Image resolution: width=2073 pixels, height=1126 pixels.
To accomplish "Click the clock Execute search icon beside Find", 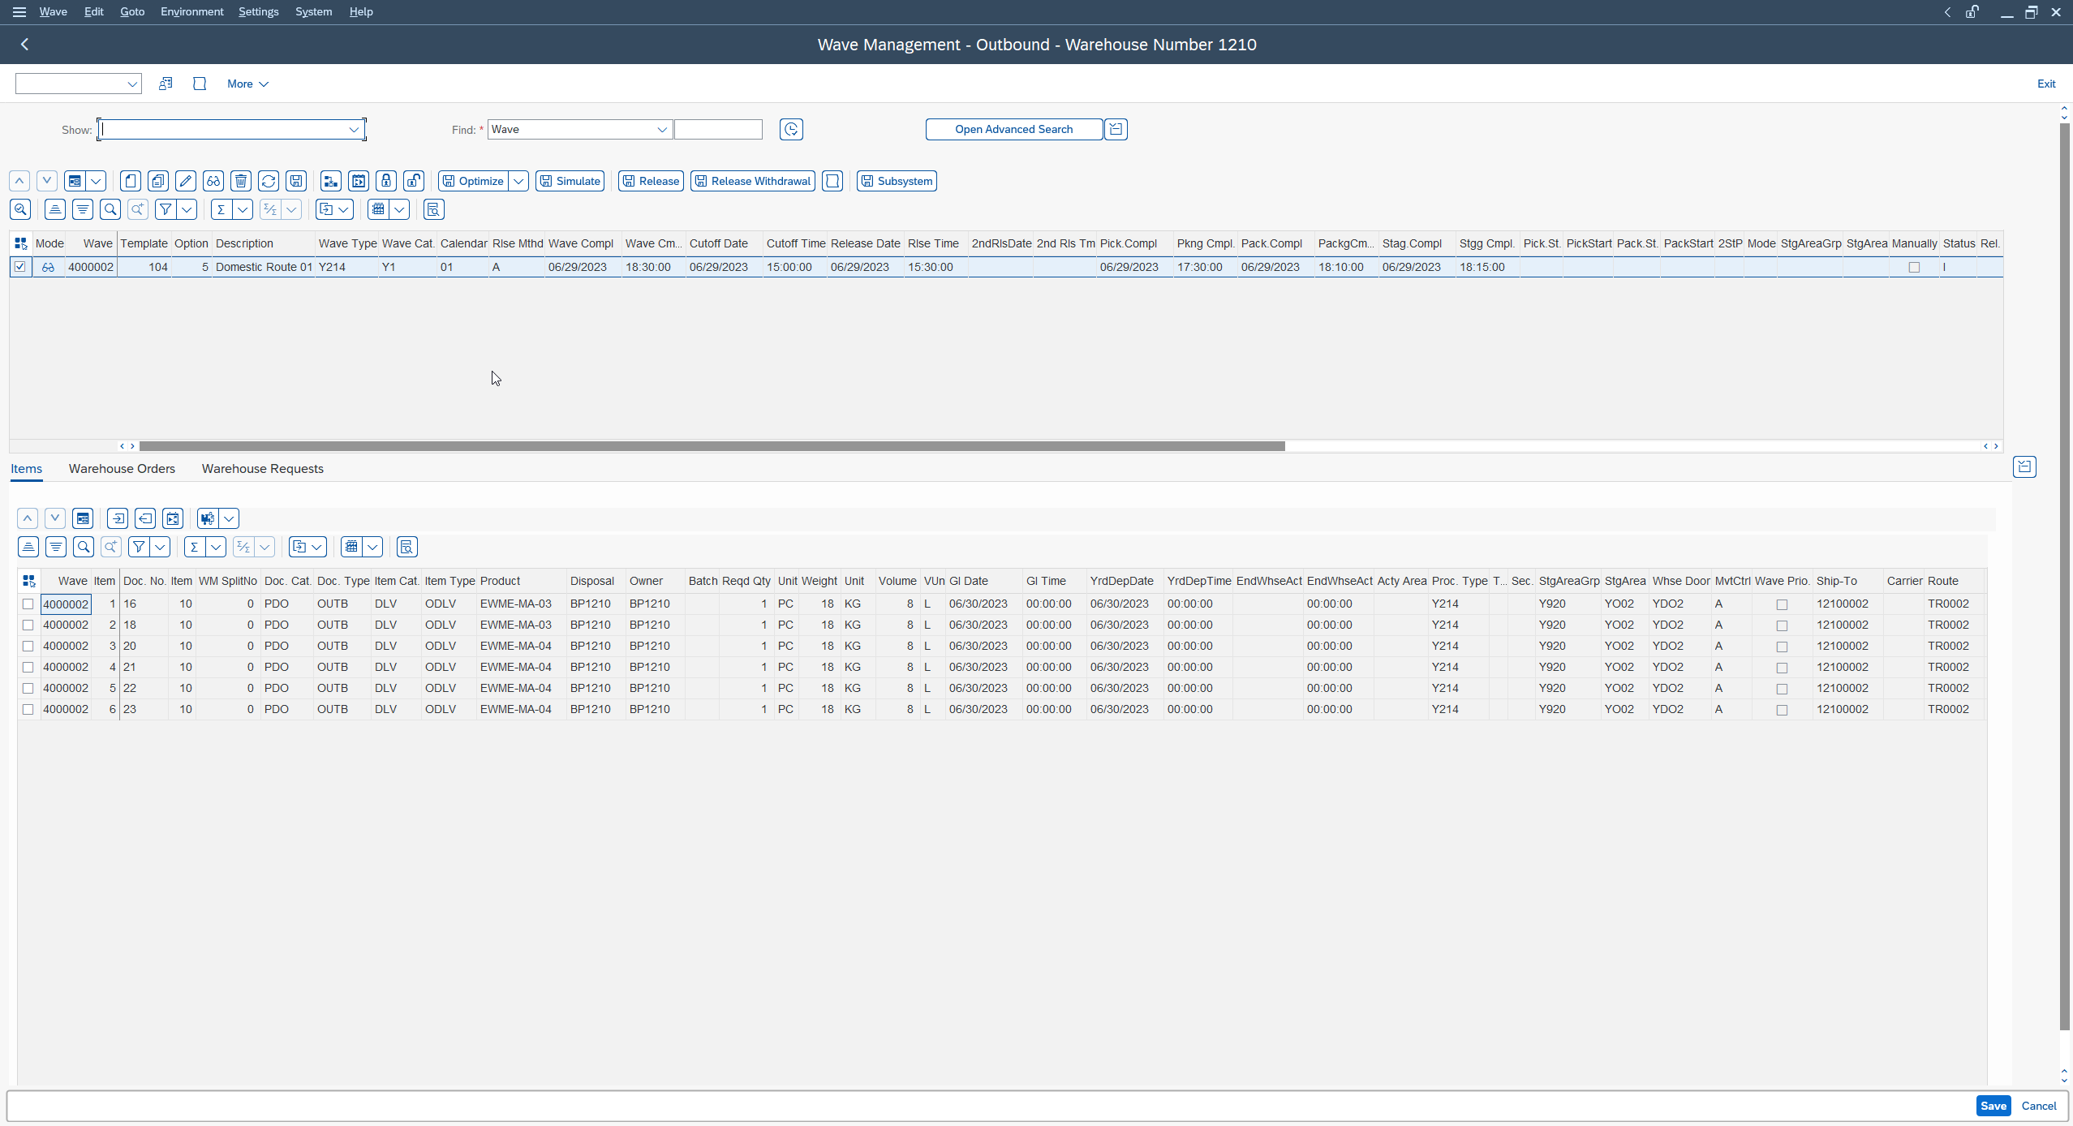I will point(792,129).
